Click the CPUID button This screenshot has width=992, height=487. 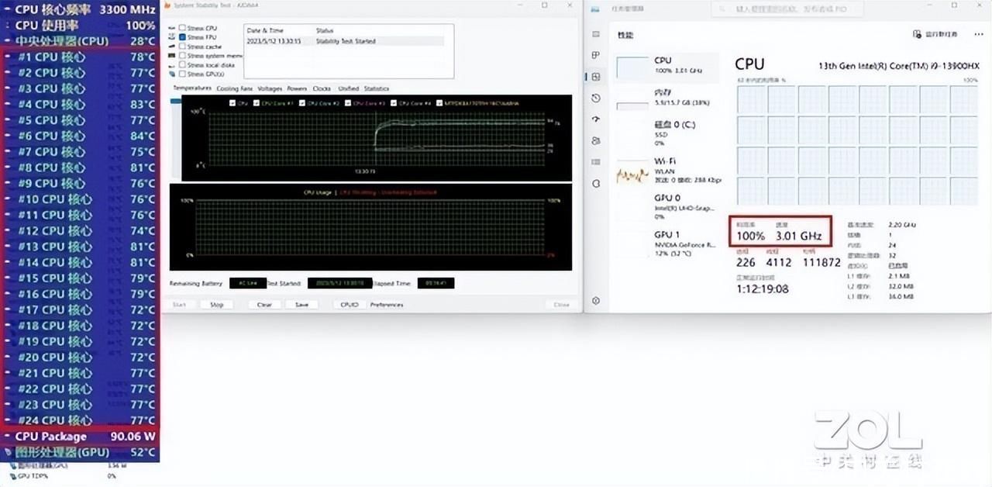pos(350,305)
